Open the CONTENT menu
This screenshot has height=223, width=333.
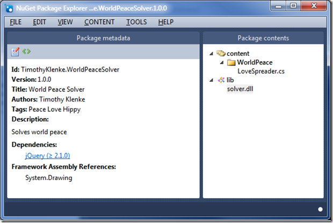coord(99,22)
